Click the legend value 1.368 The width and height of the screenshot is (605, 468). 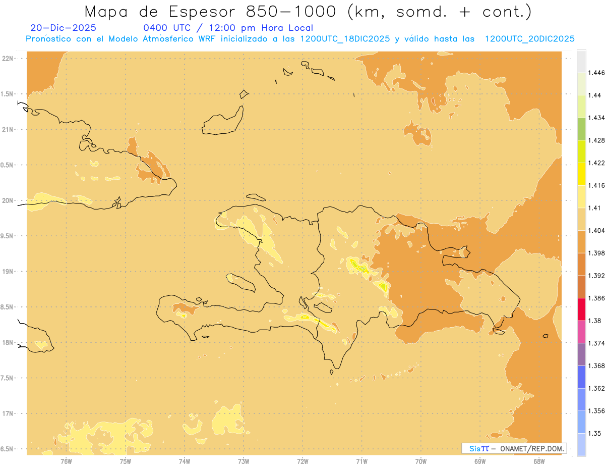596,366
